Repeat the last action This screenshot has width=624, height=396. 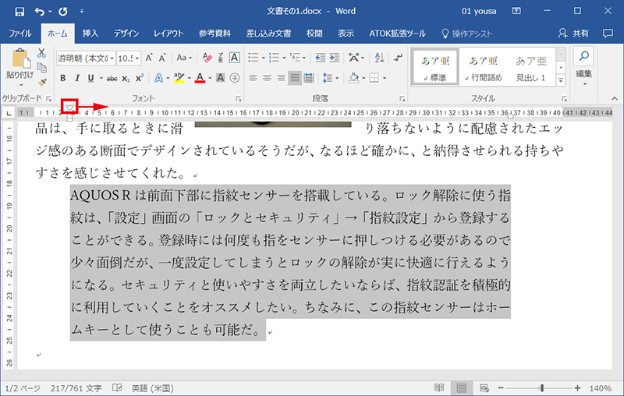click(63, 12)
